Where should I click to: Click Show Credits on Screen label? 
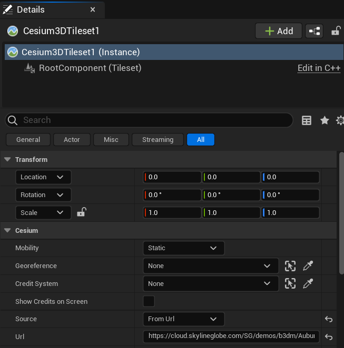click(x=52, y=301)
